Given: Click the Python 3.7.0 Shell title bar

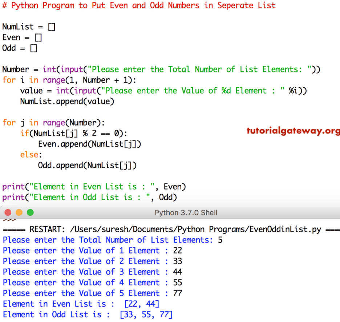Looking at the screenshot, I should (x=186, y=212).
